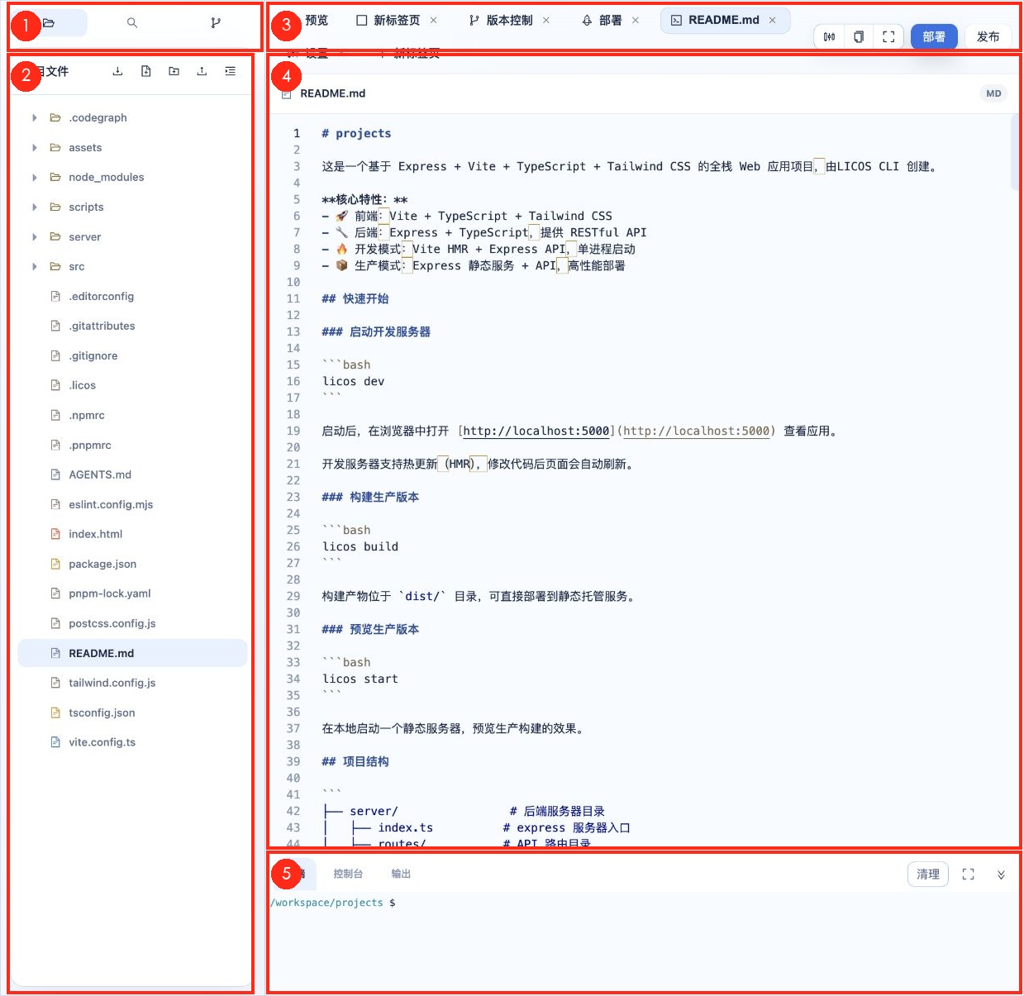Open .licos file in tree
This screenshot has height=996, width=1024.
(x=132, y=385)
